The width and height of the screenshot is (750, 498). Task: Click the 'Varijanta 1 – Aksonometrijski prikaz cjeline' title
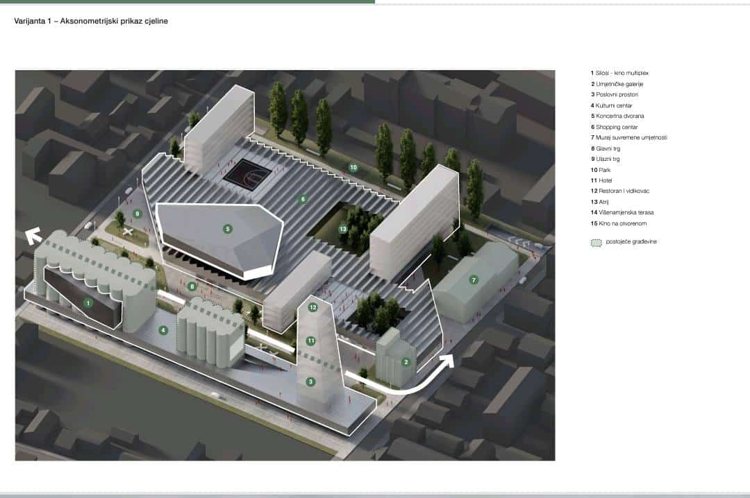click(91, 22)
